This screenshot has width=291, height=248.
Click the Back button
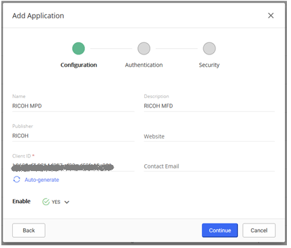click(x=29, y=230)
